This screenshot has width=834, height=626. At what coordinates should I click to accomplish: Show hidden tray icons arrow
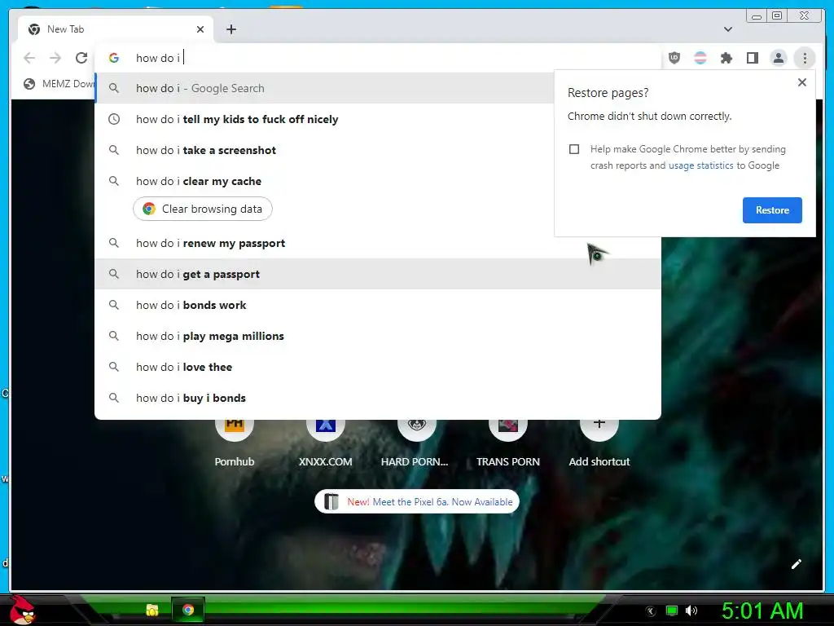tap(651, 611)
